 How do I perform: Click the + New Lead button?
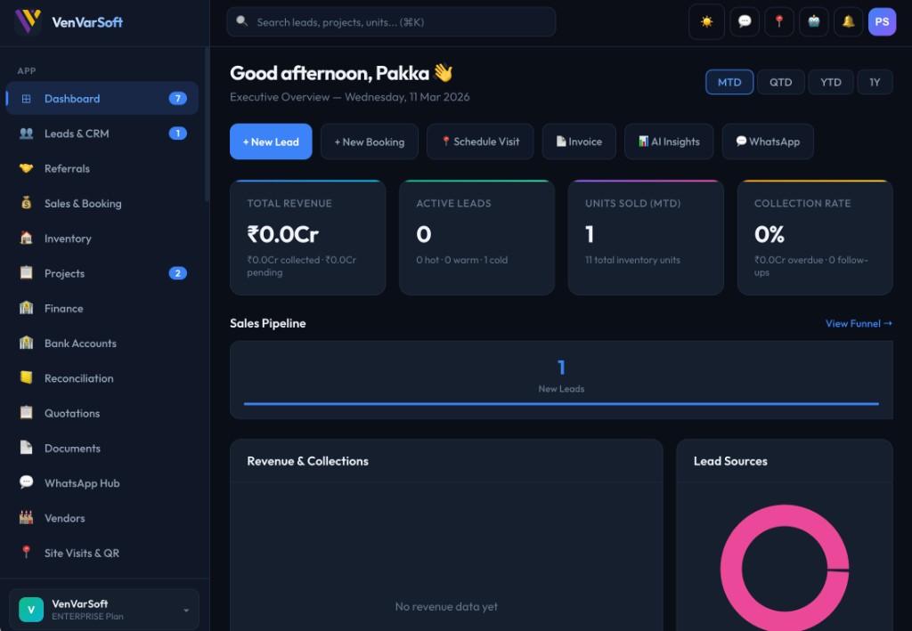point(271,142)
